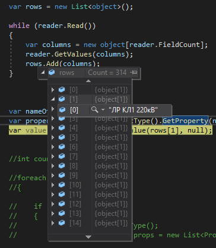Click the "rows" name in datatip header
The height and width of the screenshot is (248, 216).
pyautogui.click(x=67, y=73)
